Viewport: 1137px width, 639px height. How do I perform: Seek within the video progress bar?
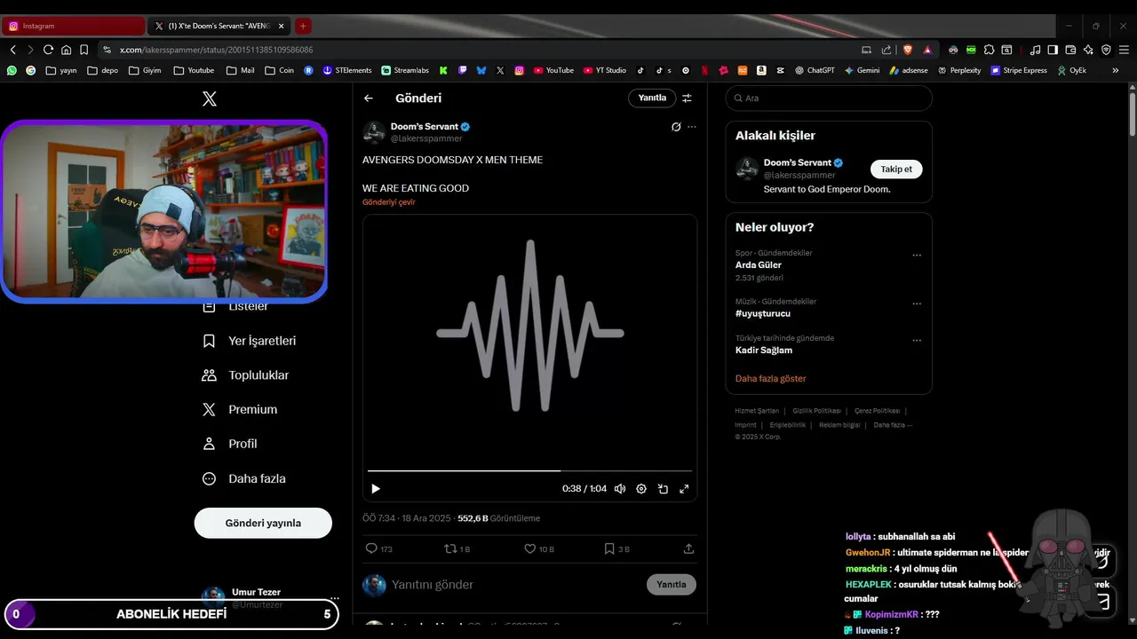pyautogui.click(x=529, y=470)
